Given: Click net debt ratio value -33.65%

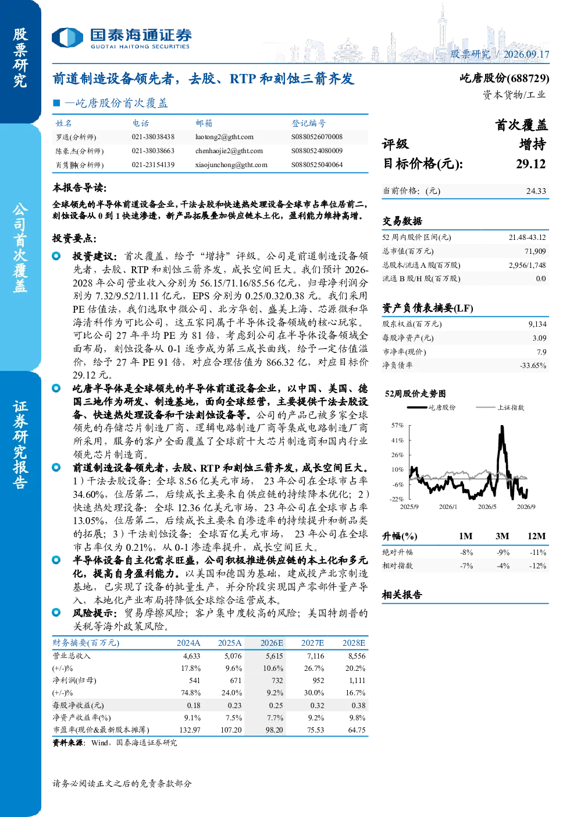Looking at the screenshot, I should click(x=533, y=366).
